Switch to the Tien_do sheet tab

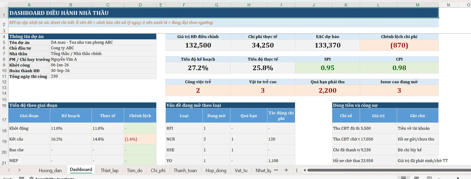coord(134,171)
